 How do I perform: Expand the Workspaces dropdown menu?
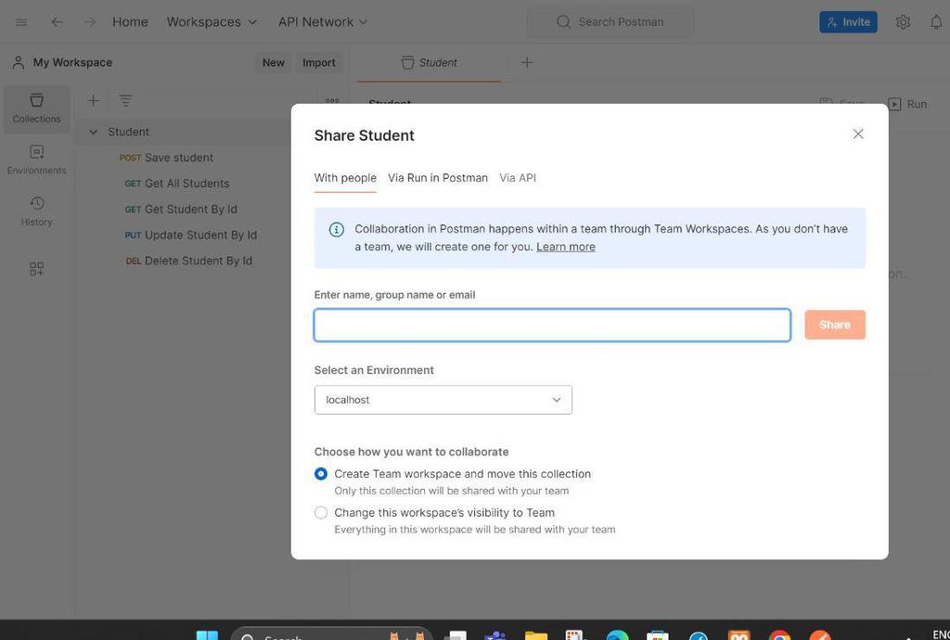coord(212,21)
